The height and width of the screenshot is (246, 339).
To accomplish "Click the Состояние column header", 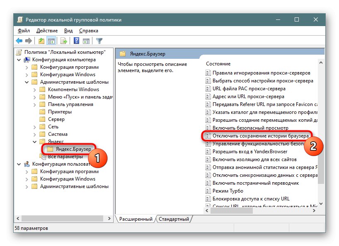I will 218,64.
